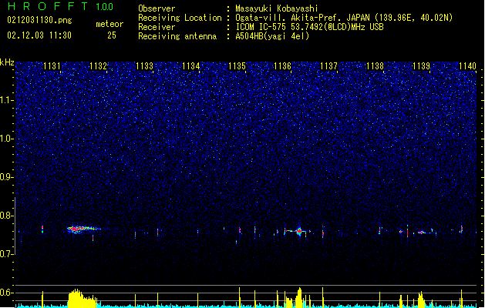Click the 1131 time marker

tap(52, 65)
